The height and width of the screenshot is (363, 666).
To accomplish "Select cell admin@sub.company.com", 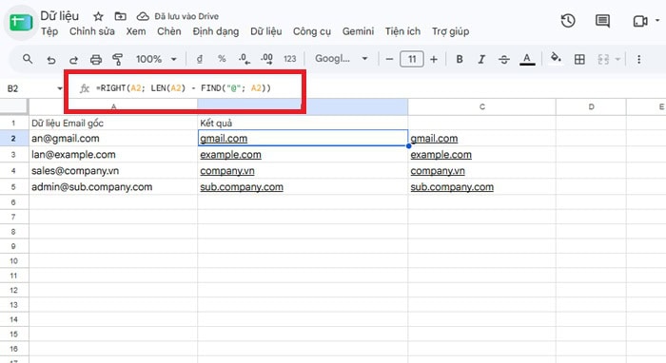I will click(x=113, y=187).
